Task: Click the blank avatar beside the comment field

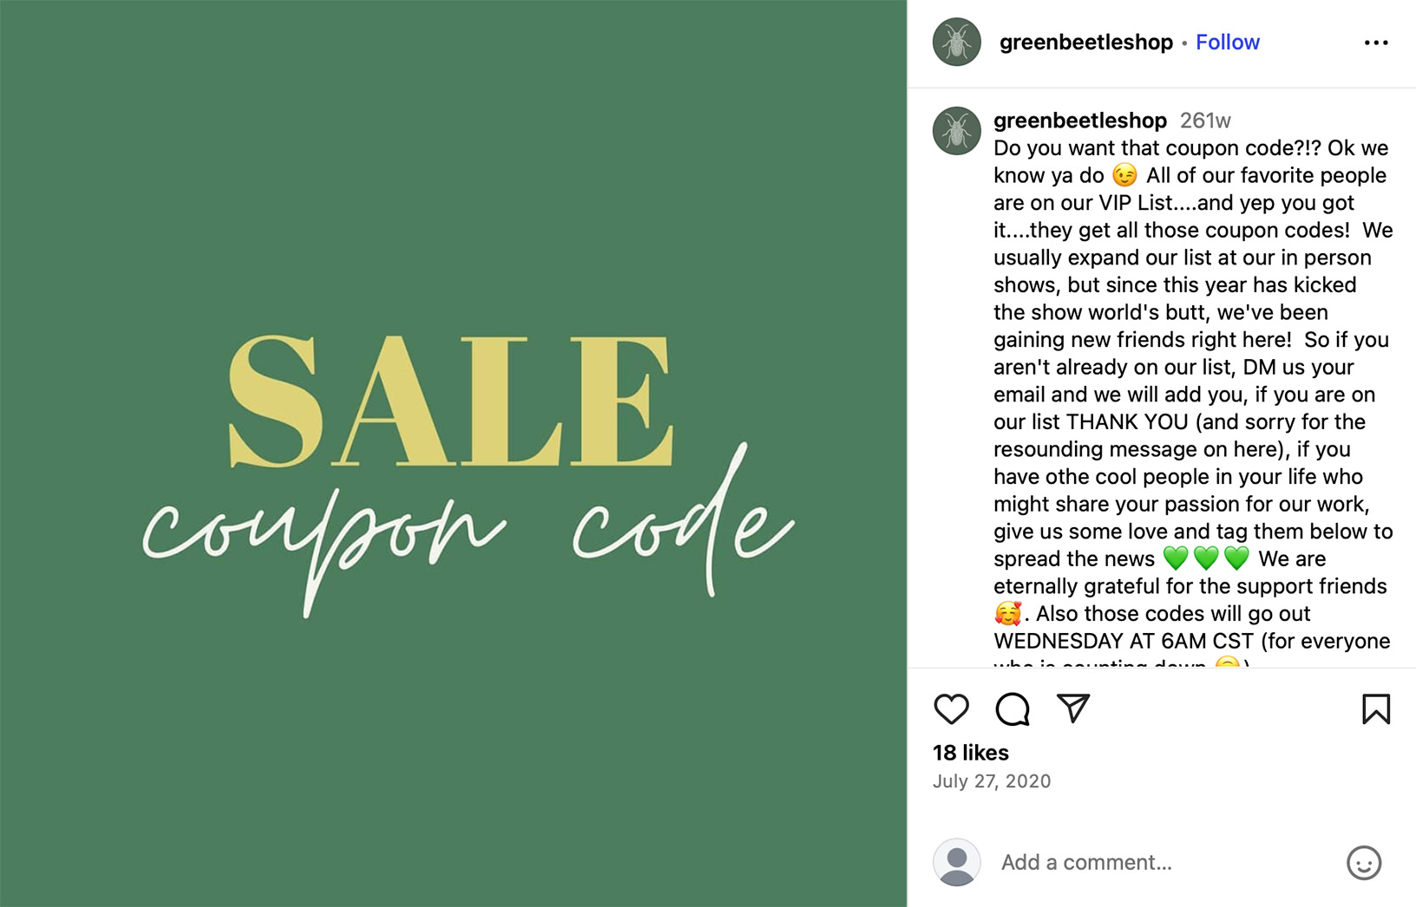Action: (957, 862)
